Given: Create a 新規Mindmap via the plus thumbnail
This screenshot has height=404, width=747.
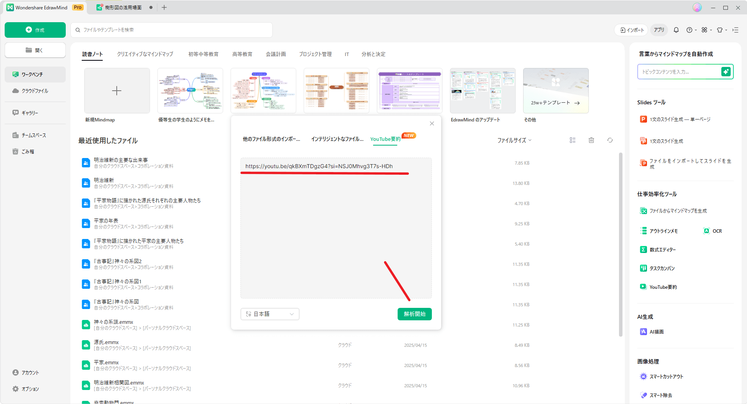Looking at the screenshot, I should [117, 91].
